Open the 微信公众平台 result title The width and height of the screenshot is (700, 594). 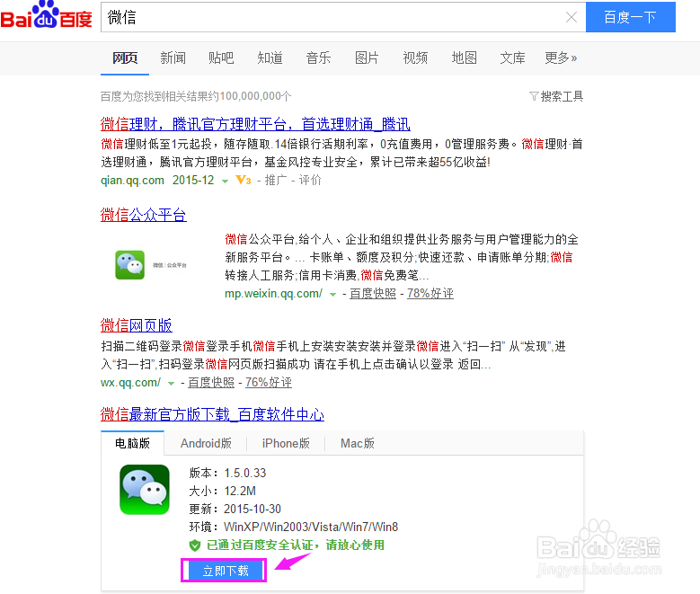[x=143, y=215]
